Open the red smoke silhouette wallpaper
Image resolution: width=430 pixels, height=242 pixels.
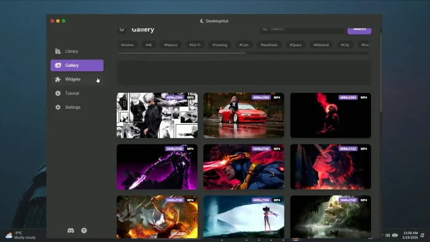coord(330,115)
